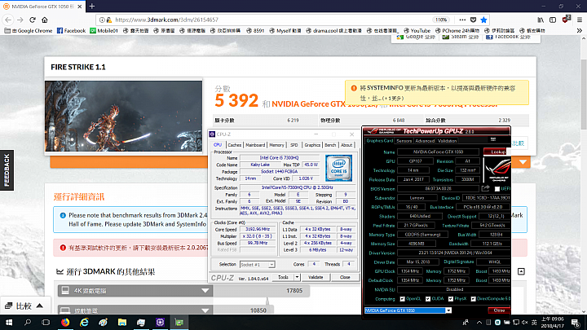The height and width of the screenshot is (330, 587).
Task: Toggle GPU-Z UEFI checkbox
Action: point(497,189)
